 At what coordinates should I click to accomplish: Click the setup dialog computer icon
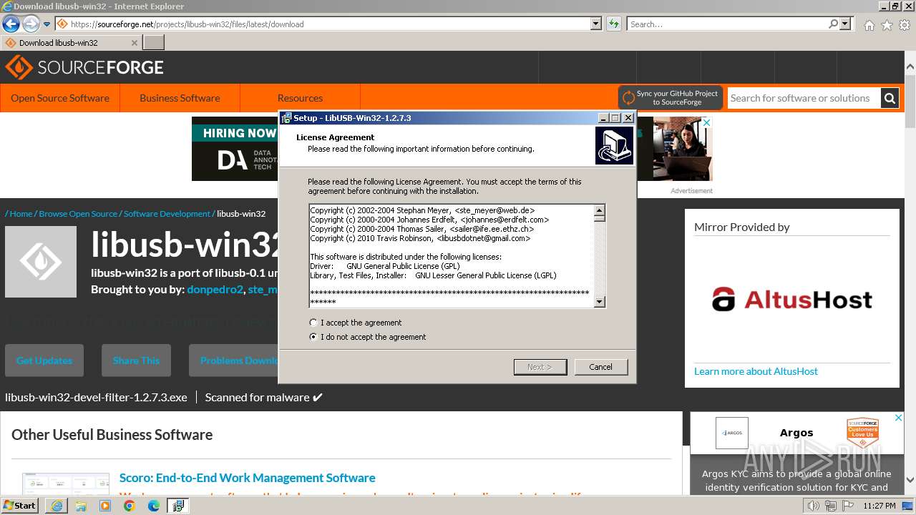614,145
